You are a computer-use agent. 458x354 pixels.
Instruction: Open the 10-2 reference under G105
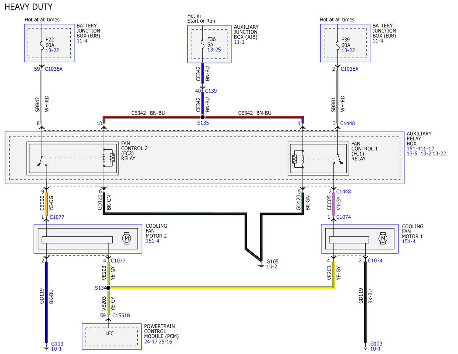pyautogui.click(x=272, y=267)
